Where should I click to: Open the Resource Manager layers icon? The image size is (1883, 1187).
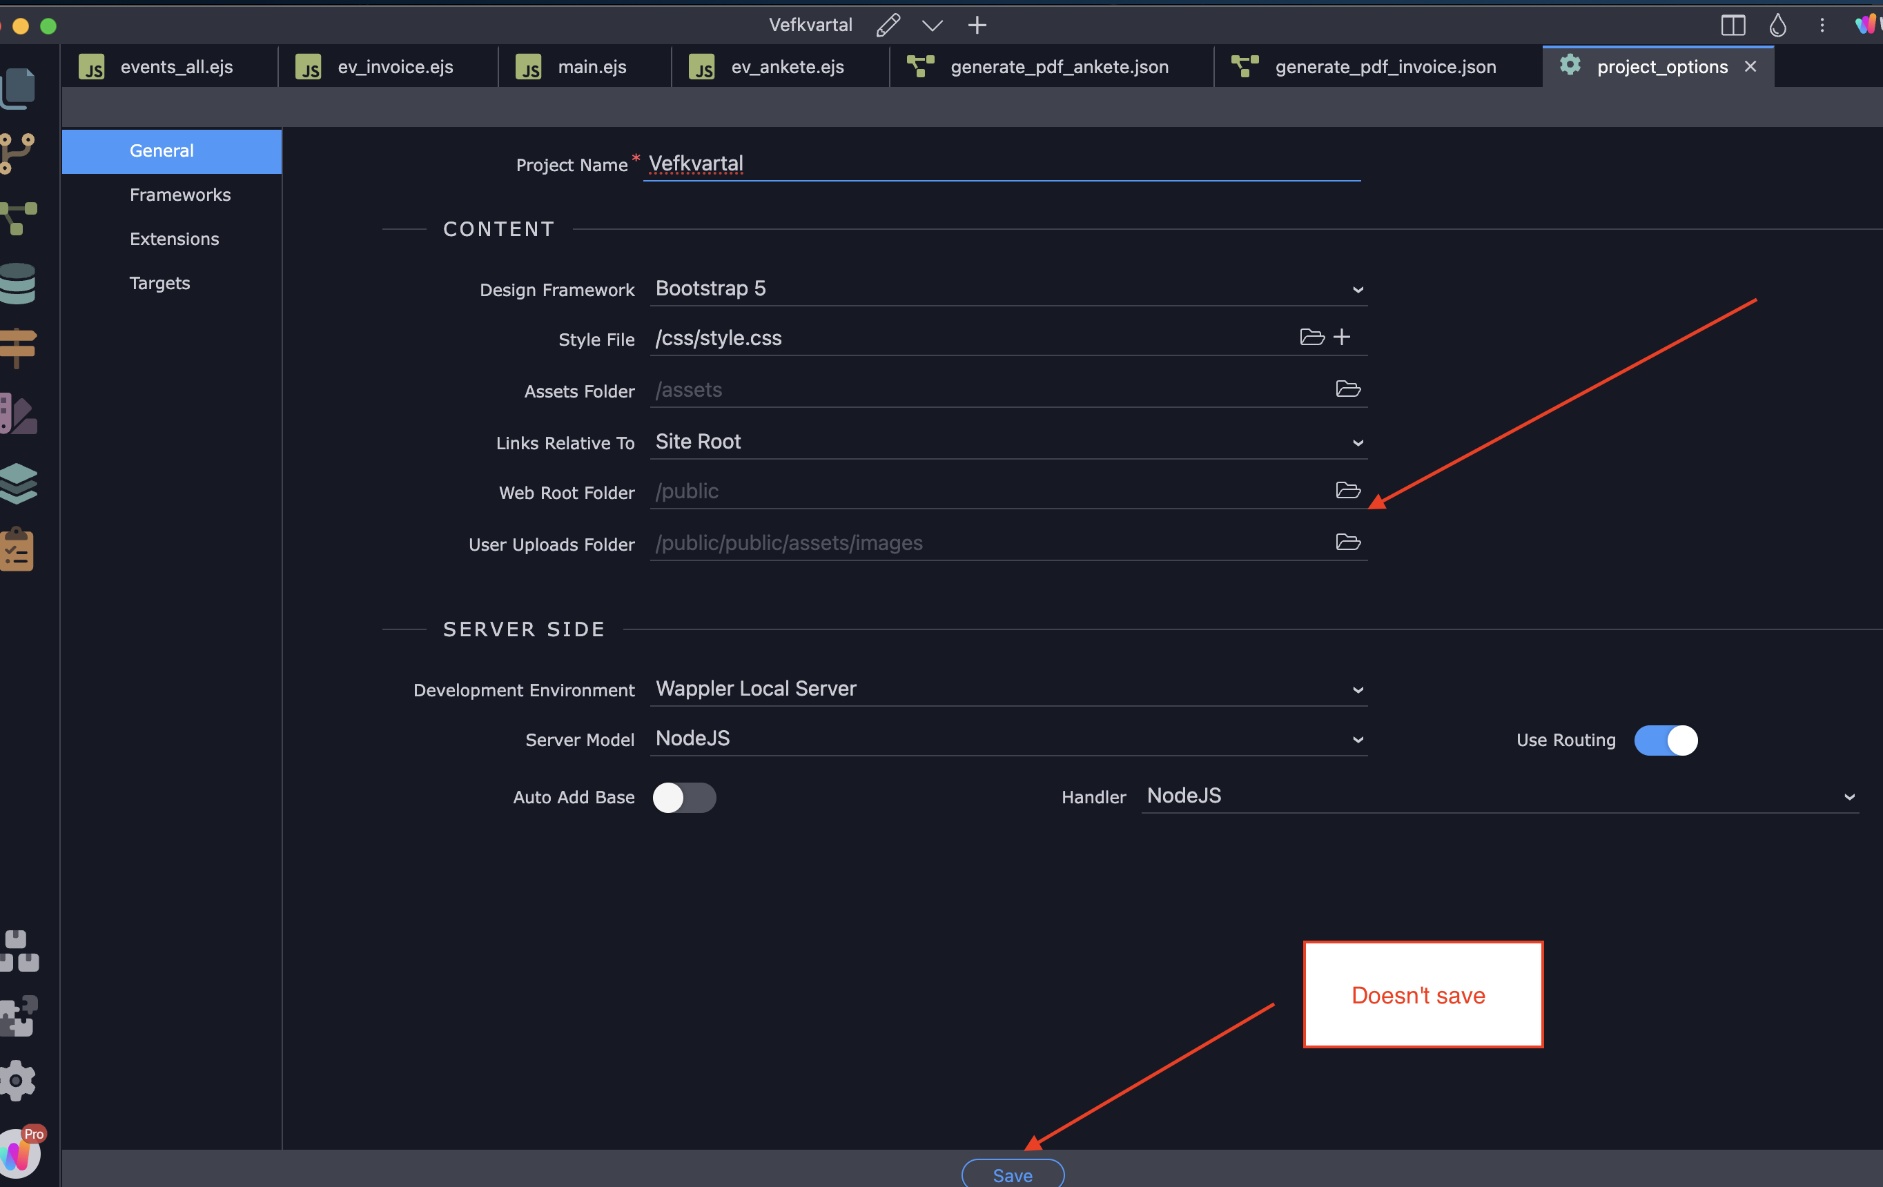17,483
